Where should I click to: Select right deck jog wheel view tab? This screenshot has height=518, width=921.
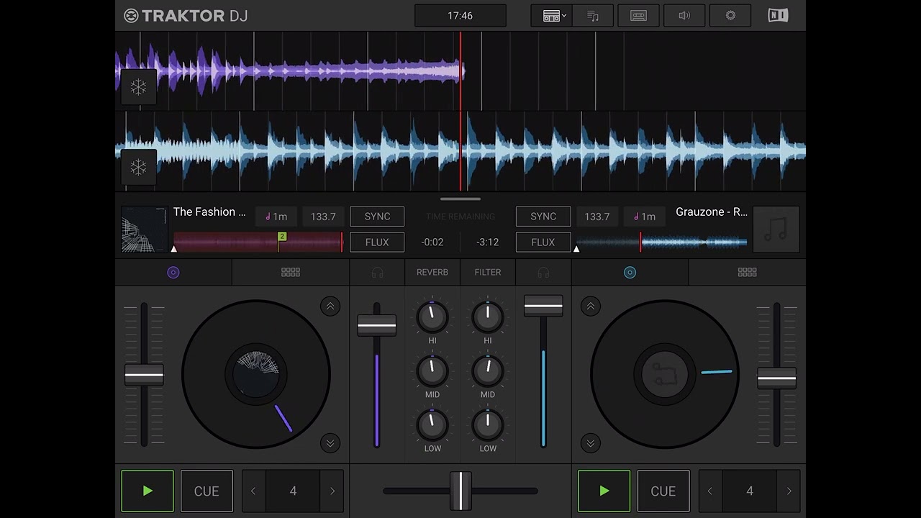pyautogui.click(x=630, y=273)
